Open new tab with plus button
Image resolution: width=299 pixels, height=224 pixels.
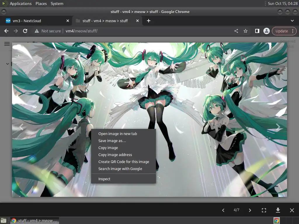[x=149, y=21]
